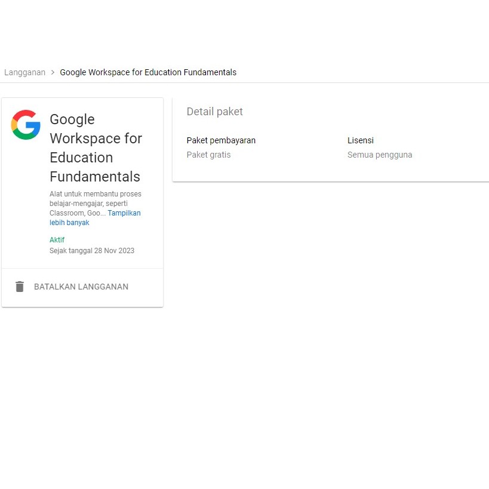The image size is (489, 489).
Task: Select the Paket pembayaran label
Action: (221, 140)
